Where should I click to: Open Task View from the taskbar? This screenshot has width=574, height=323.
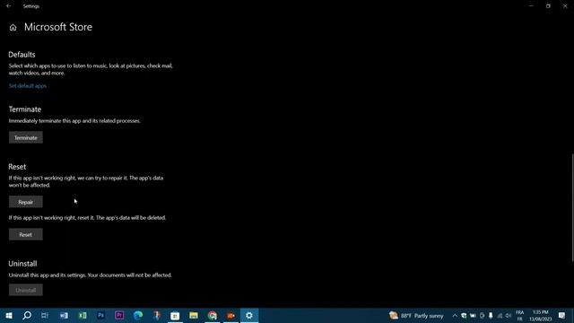coord(45,315)
